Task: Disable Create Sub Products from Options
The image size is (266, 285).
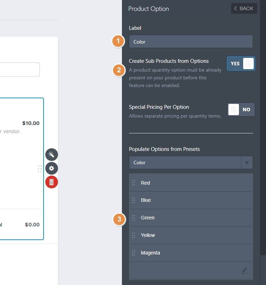Action: click(x=241, y=64)
